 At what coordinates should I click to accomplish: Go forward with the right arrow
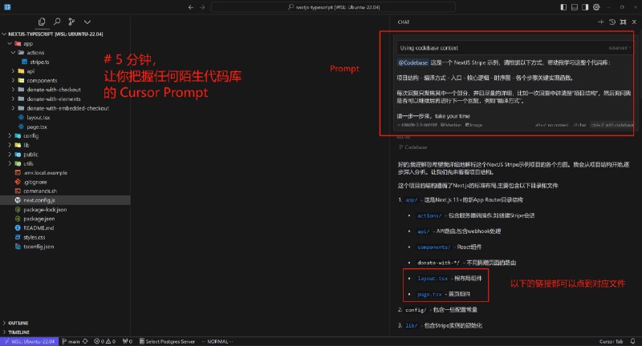pos(202,7)
